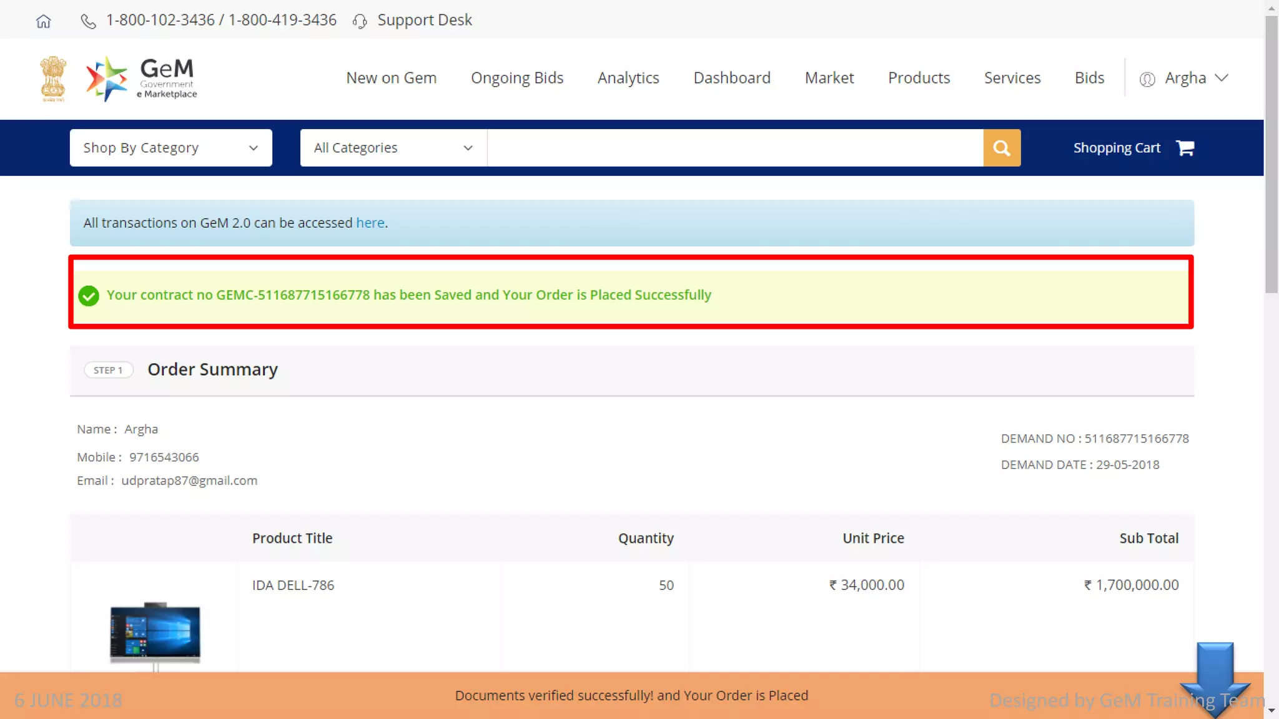1279x719 pixels.
Task: Click the Support Desk headset icon
Action: 360,21
